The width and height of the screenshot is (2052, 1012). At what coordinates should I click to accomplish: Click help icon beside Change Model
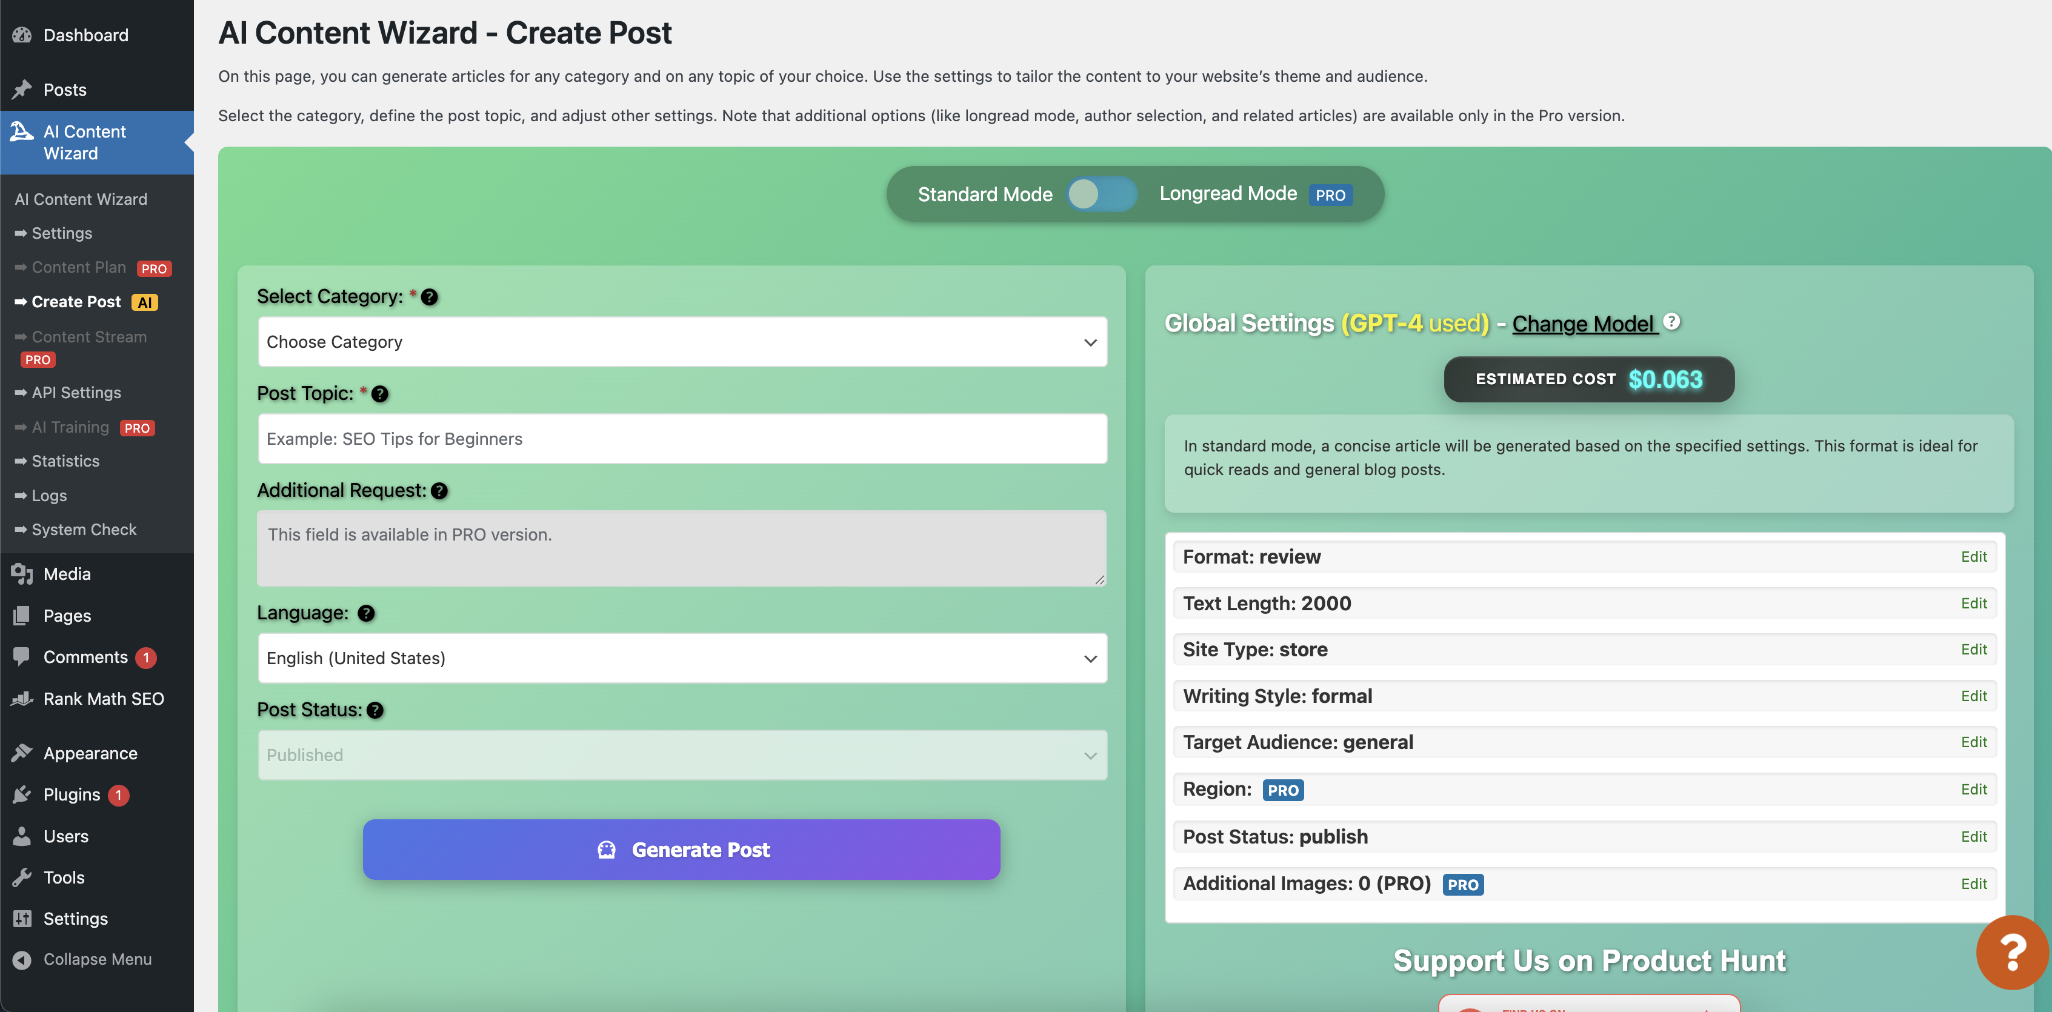click(1672, 321)
